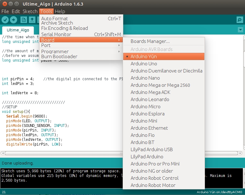Select Arduino Mega or Mega 2560 board

coord(160,85)
